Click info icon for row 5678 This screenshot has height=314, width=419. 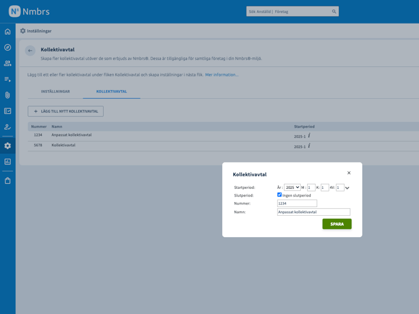click(x=309, y=146)
